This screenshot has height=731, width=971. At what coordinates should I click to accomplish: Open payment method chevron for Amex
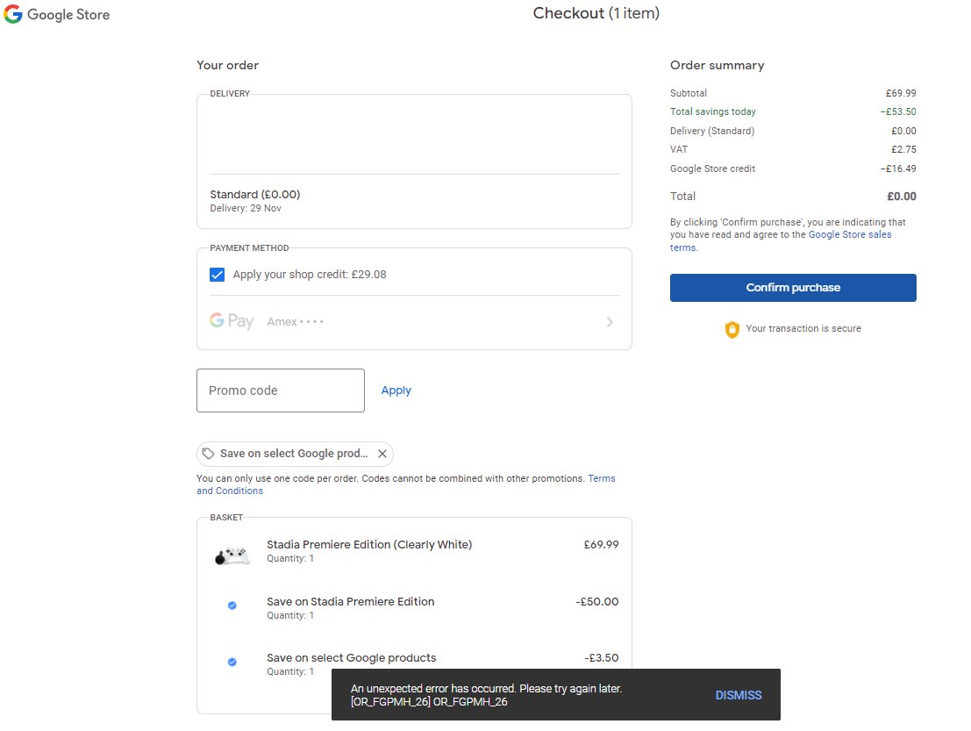[x=610, y=322]
